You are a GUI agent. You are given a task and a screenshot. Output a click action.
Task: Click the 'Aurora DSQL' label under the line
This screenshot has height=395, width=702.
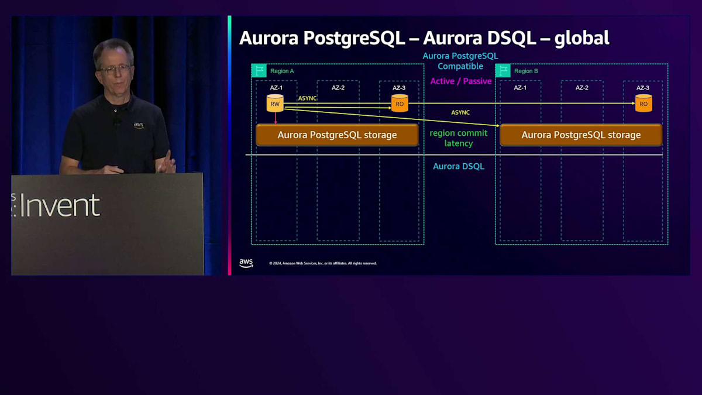(459, 166)
